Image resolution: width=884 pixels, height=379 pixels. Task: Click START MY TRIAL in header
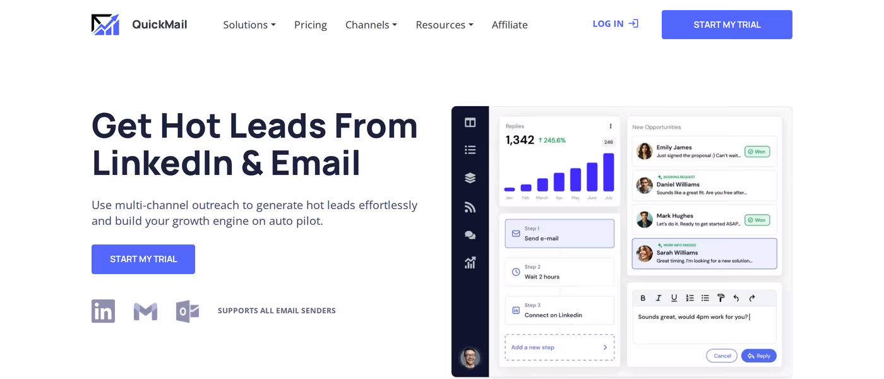pos(727,25)
